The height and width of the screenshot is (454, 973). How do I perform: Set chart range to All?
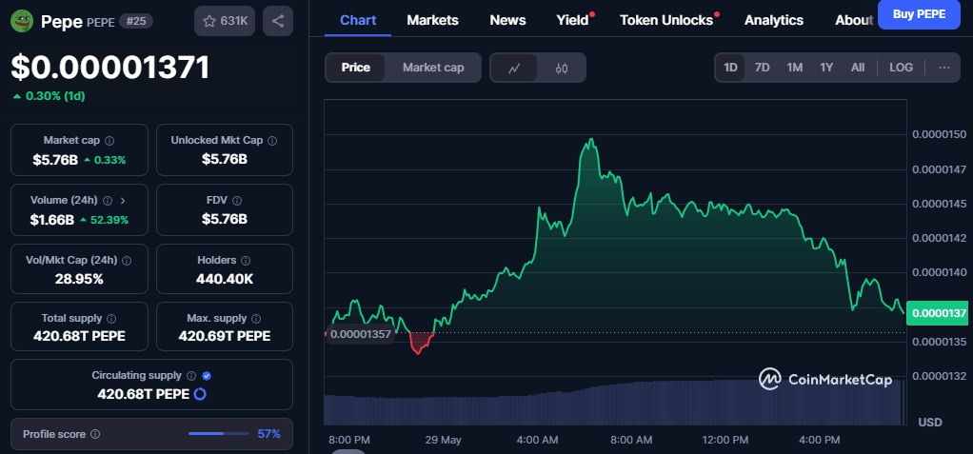(858, 68)
